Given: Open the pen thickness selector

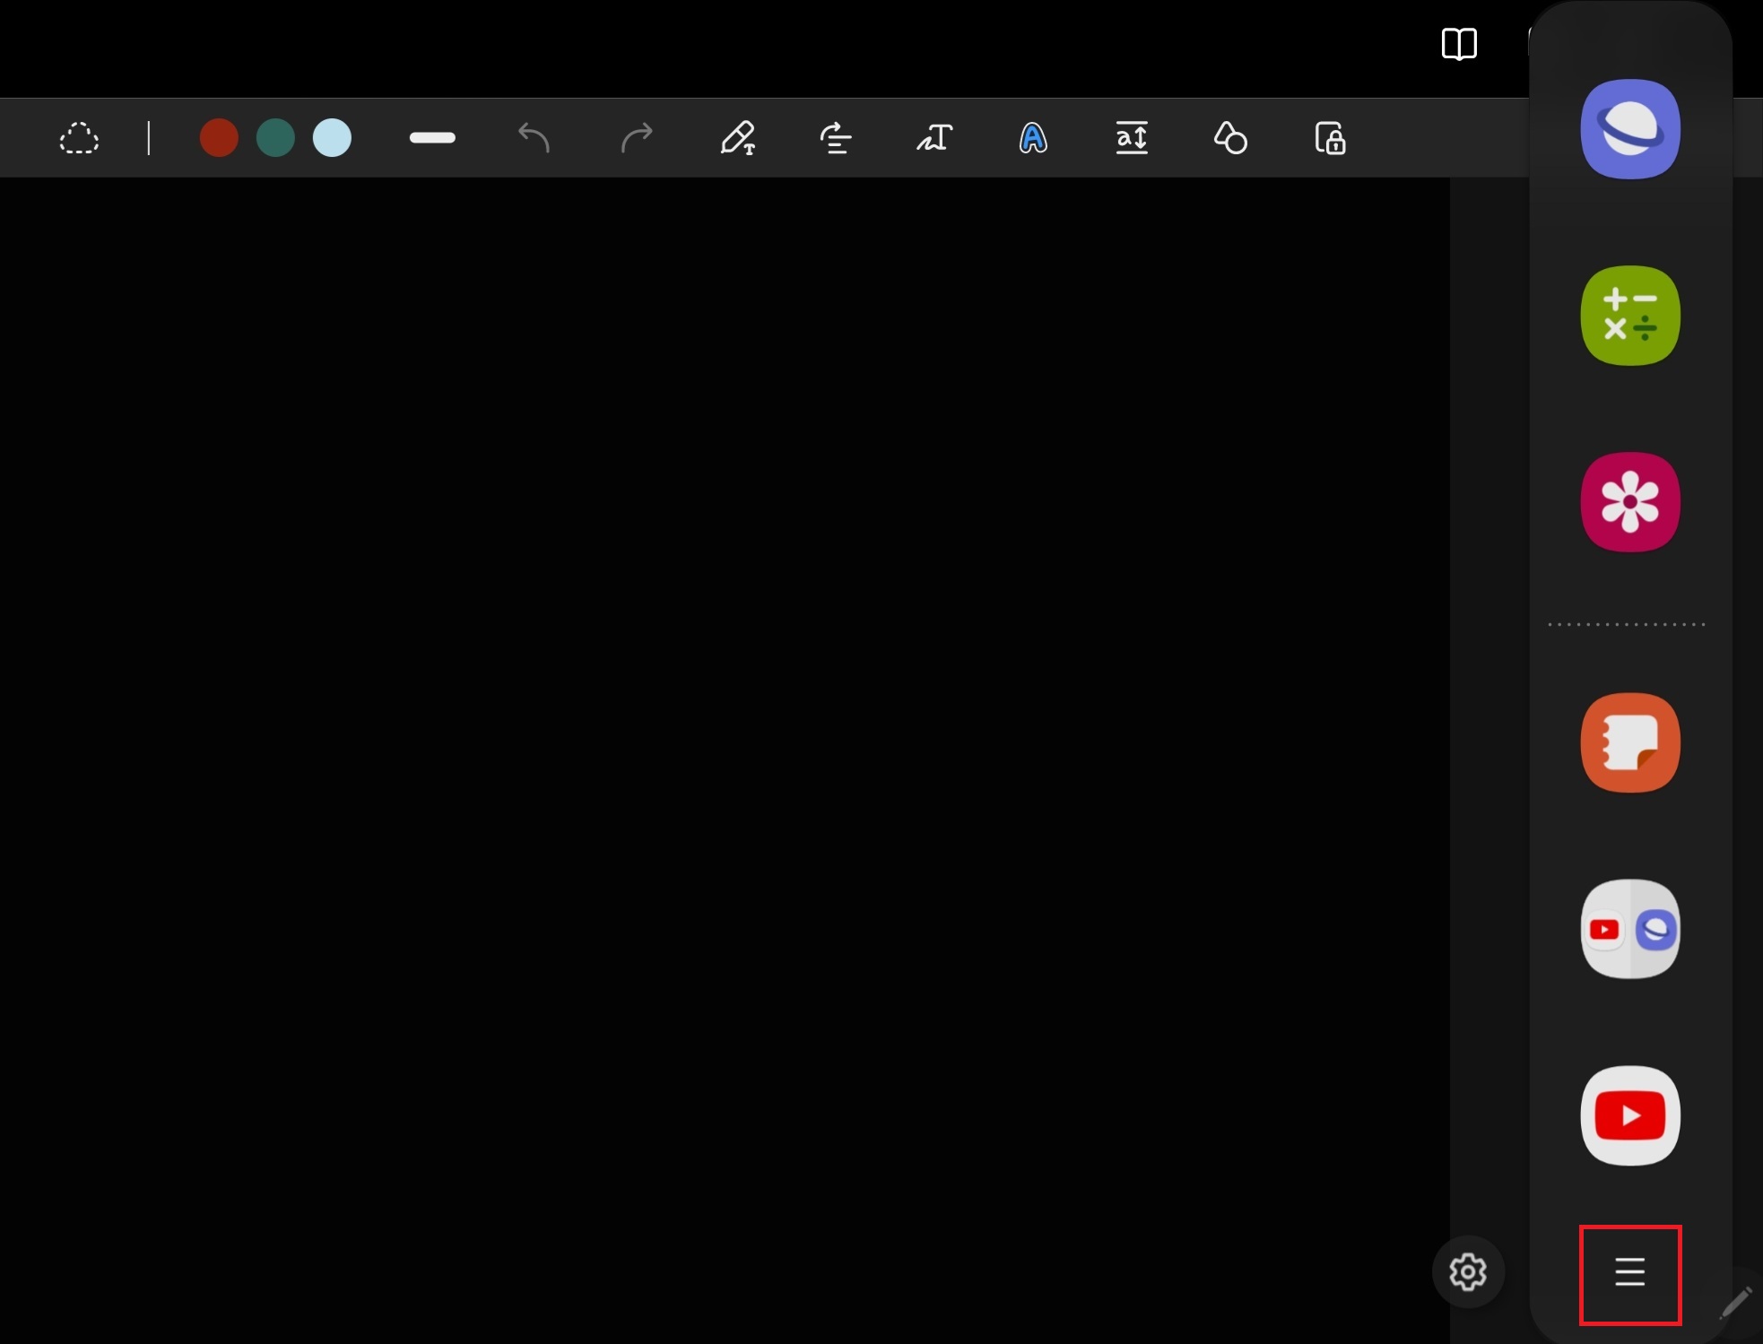Looking at the screenshot, I should 432,138.
